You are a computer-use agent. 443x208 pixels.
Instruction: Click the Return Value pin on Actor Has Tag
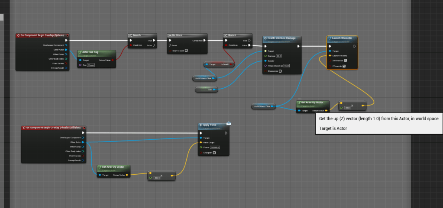coord(113,60)
